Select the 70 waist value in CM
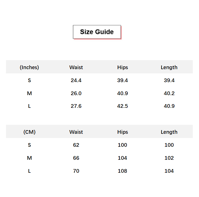This screenshot has width=199, height=197. pyautogui.click(x=76, y=171)
